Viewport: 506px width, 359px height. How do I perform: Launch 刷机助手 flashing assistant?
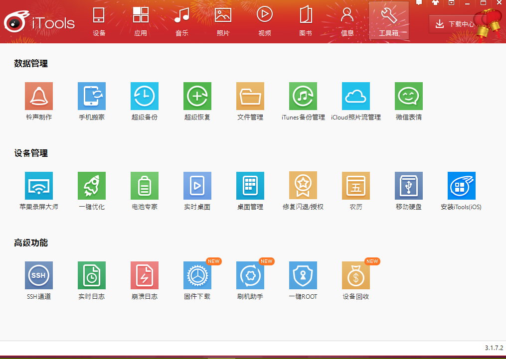[x=250, y=275]
